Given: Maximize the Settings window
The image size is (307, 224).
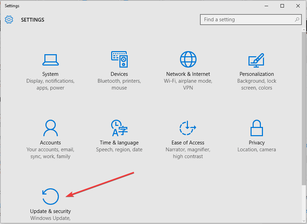Looking at the screenshot, I should click(x=282, y=6).
